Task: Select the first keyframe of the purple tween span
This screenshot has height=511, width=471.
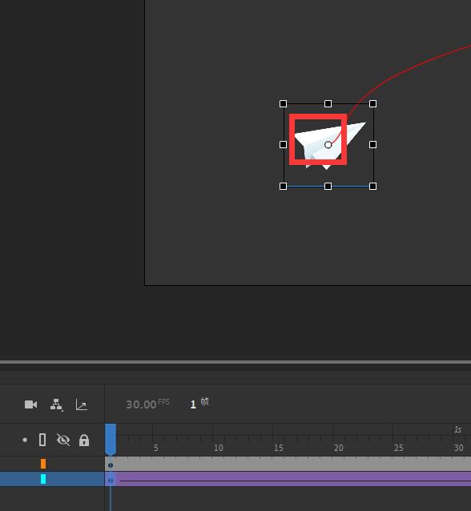Action: [111, 481]
